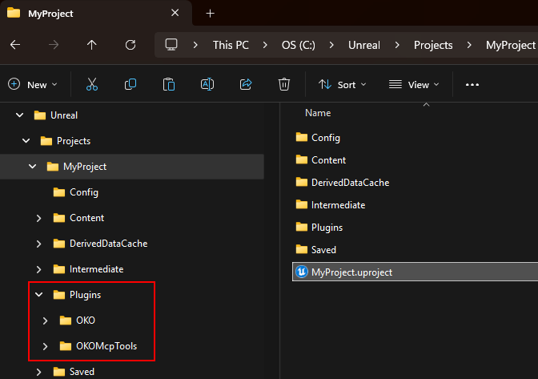Image resolution: width=538 pixels, height=379 pixels.
Task: Navigate to Projects breadcrumb
Action: click(x=433, y=45)
